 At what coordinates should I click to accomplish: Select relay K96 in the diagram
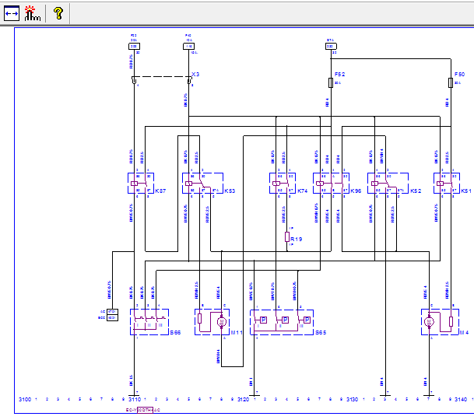pos(331,183)
